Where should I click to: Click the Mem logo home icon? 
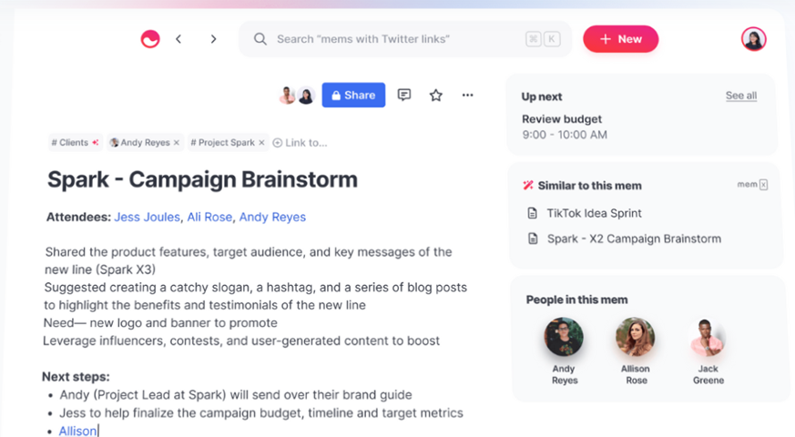(150, 39)
